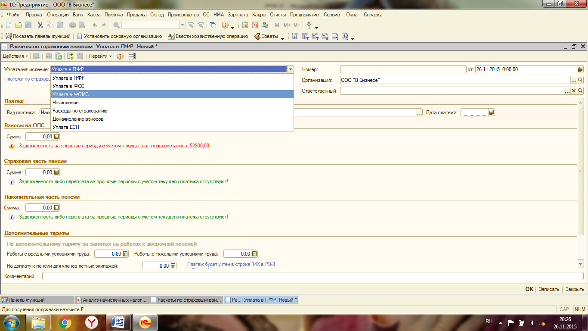
Task: Open Google Chrome from taskbar
Action: click(x=65, y=322)
